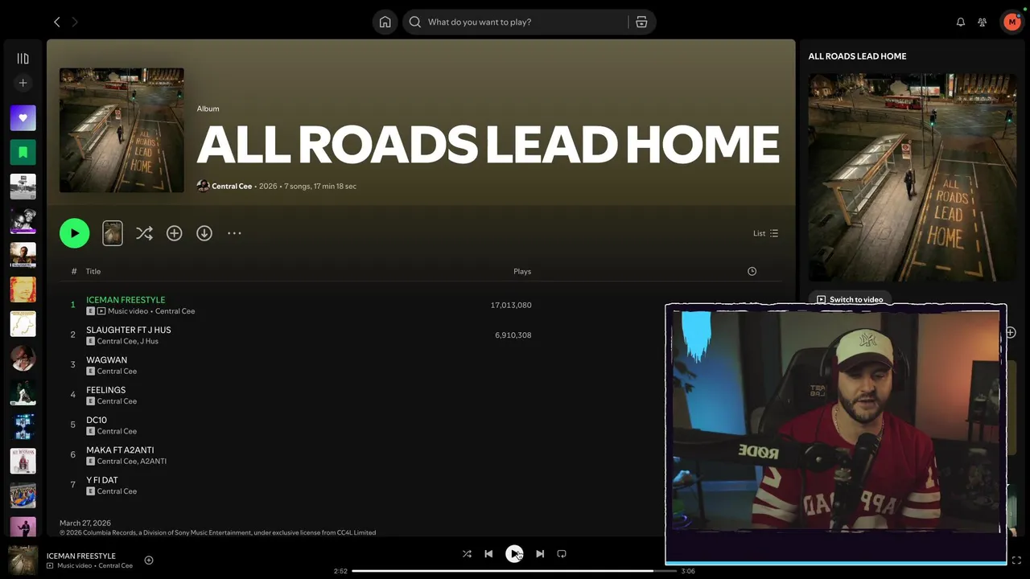The height and width of the screenshot is (579, 1030).
Task: Open ICEMAN FREESTYLE title in player bar
Action: (80, 556)
